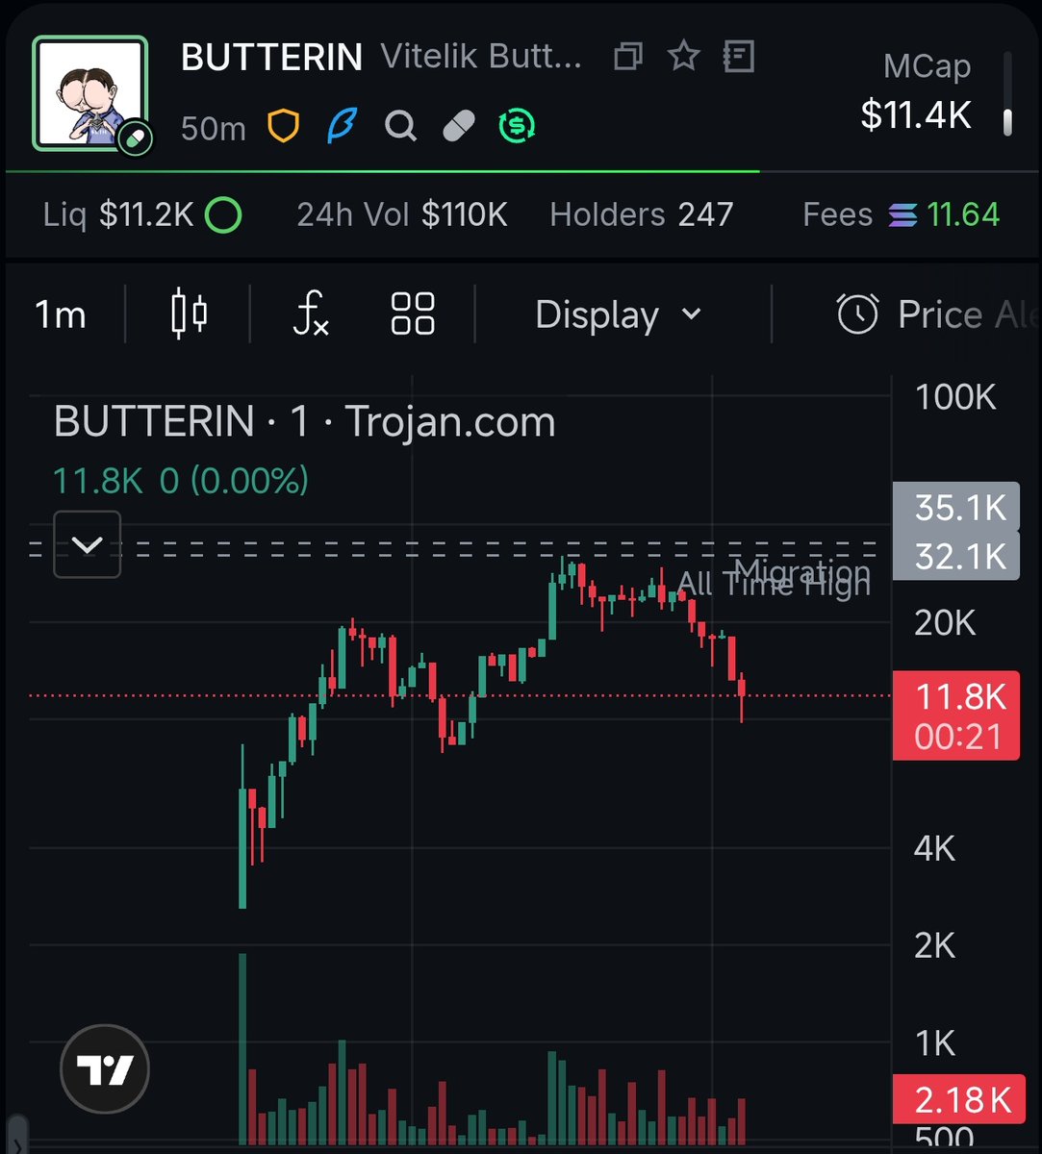Screen dimensions: 1042x1154
Task: Click the Migration line label
Action: pyautogui.click(x=801, y=573)
